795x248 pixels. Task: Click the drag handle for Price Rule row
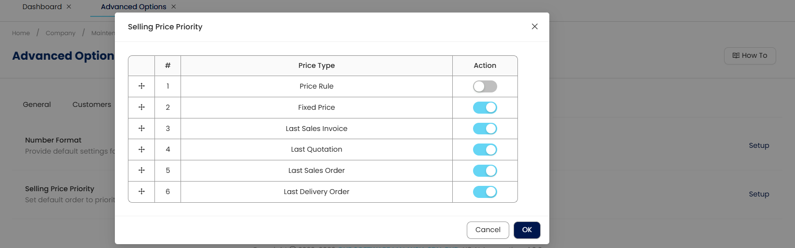coord(141,86)
